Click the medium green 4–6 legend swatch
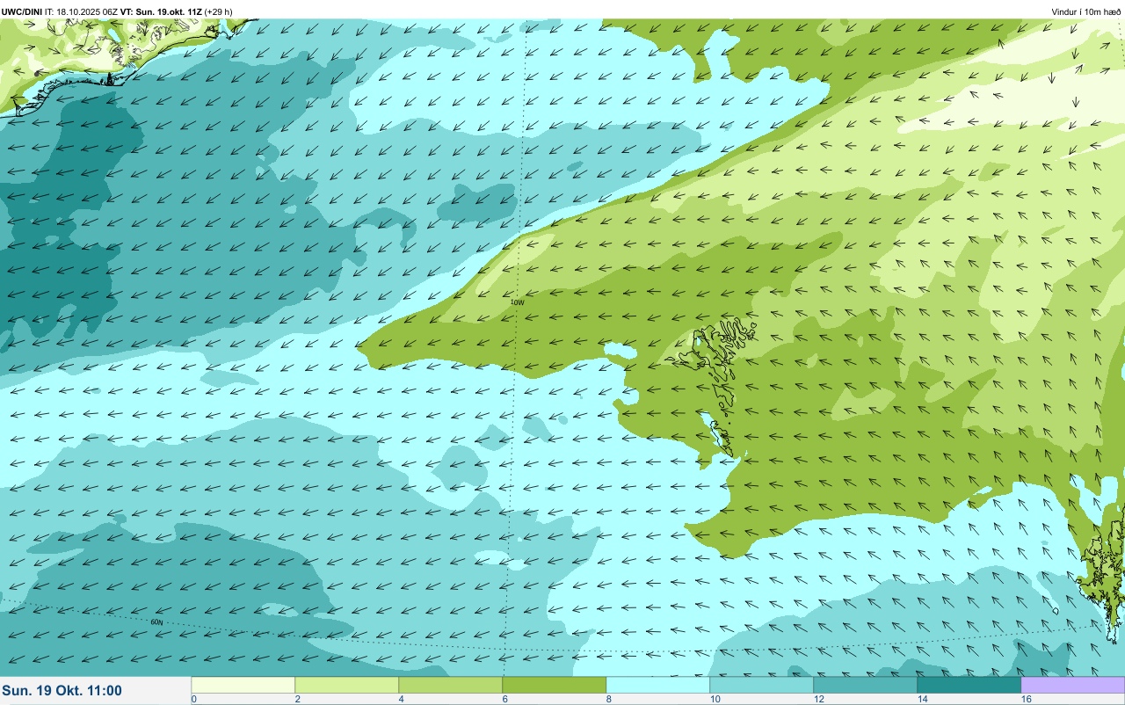The width and height of the screenshot is (1125, 705). click(451, 684)
